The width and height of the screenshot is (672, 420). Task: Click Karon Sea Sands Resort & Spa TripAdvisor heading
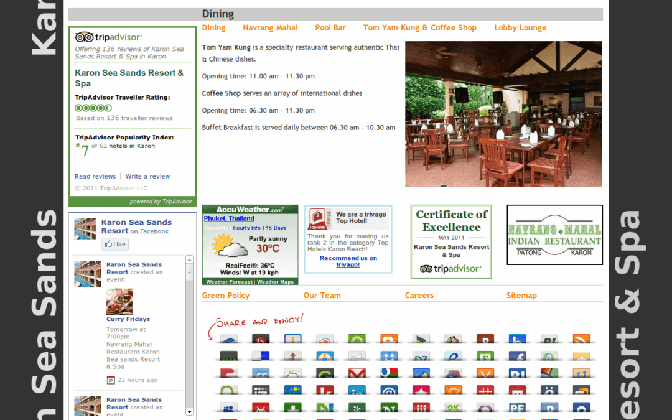[x=129, y=78]
